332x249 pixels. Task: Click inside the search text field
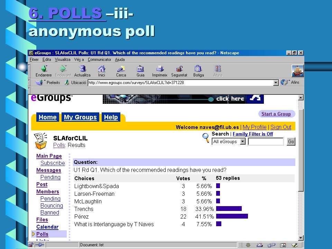pyautogui.click(x=266, y=141)
